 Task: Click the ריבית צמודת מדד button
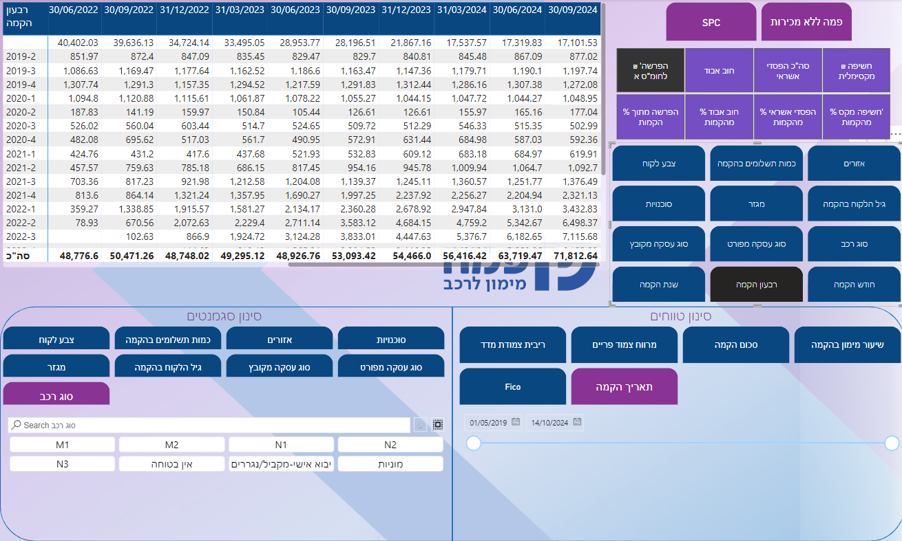513,345
